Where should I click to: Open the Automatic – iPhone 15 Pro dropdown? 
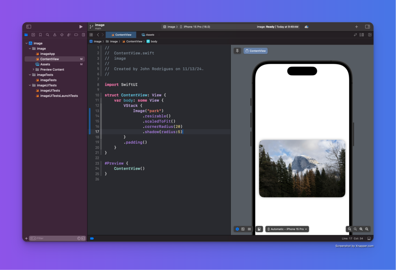(287, 229)
